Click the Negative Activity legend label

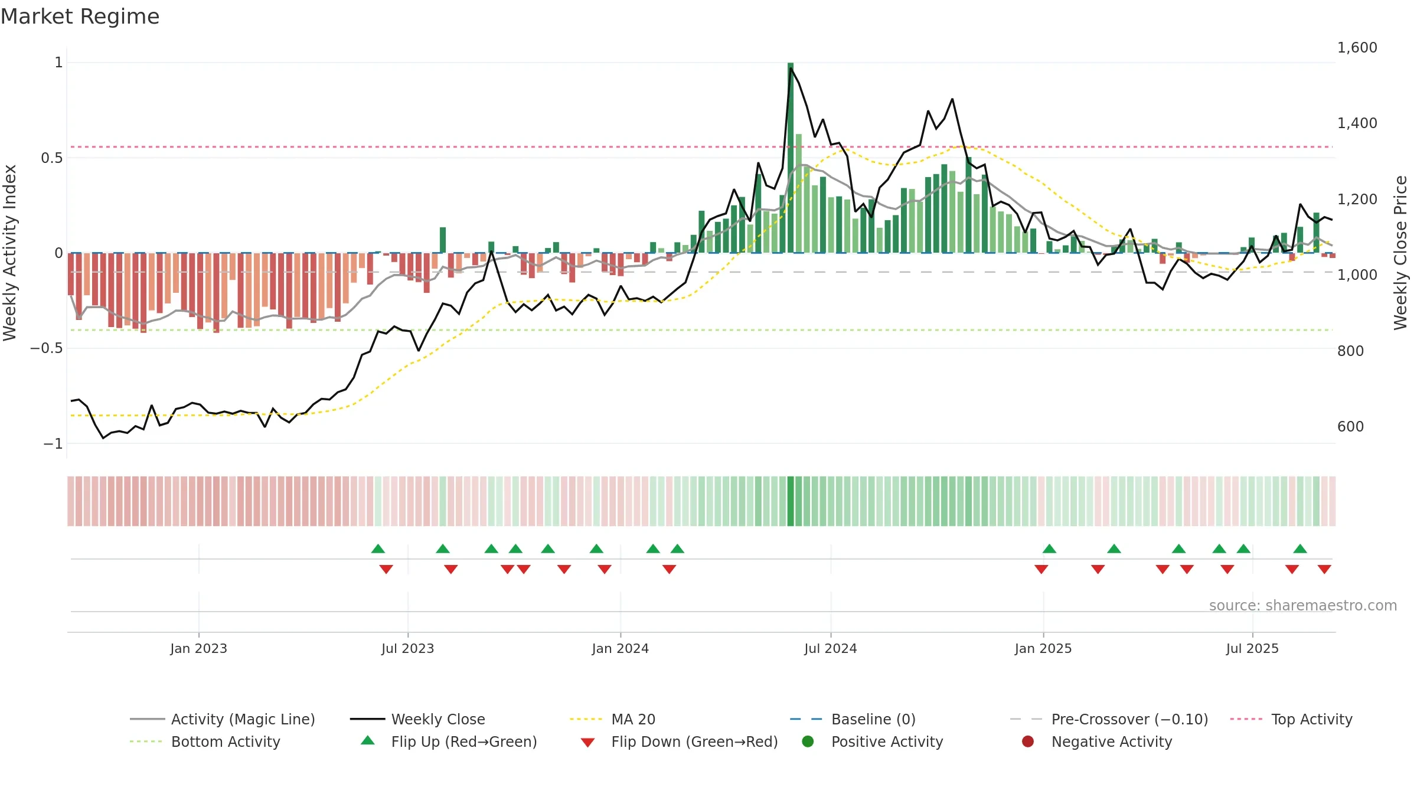[1112, 742]
